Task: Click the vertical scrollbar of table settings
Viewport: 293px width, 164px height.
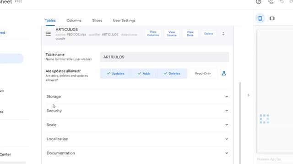Action: tap(240, 123)
